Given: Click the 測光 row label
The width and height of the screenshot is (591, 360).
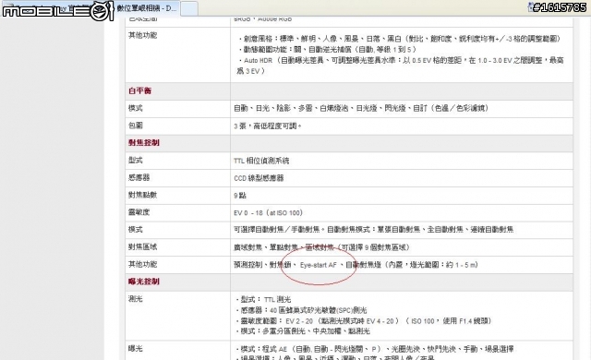Looking at the screenshot, I should 136,299.
